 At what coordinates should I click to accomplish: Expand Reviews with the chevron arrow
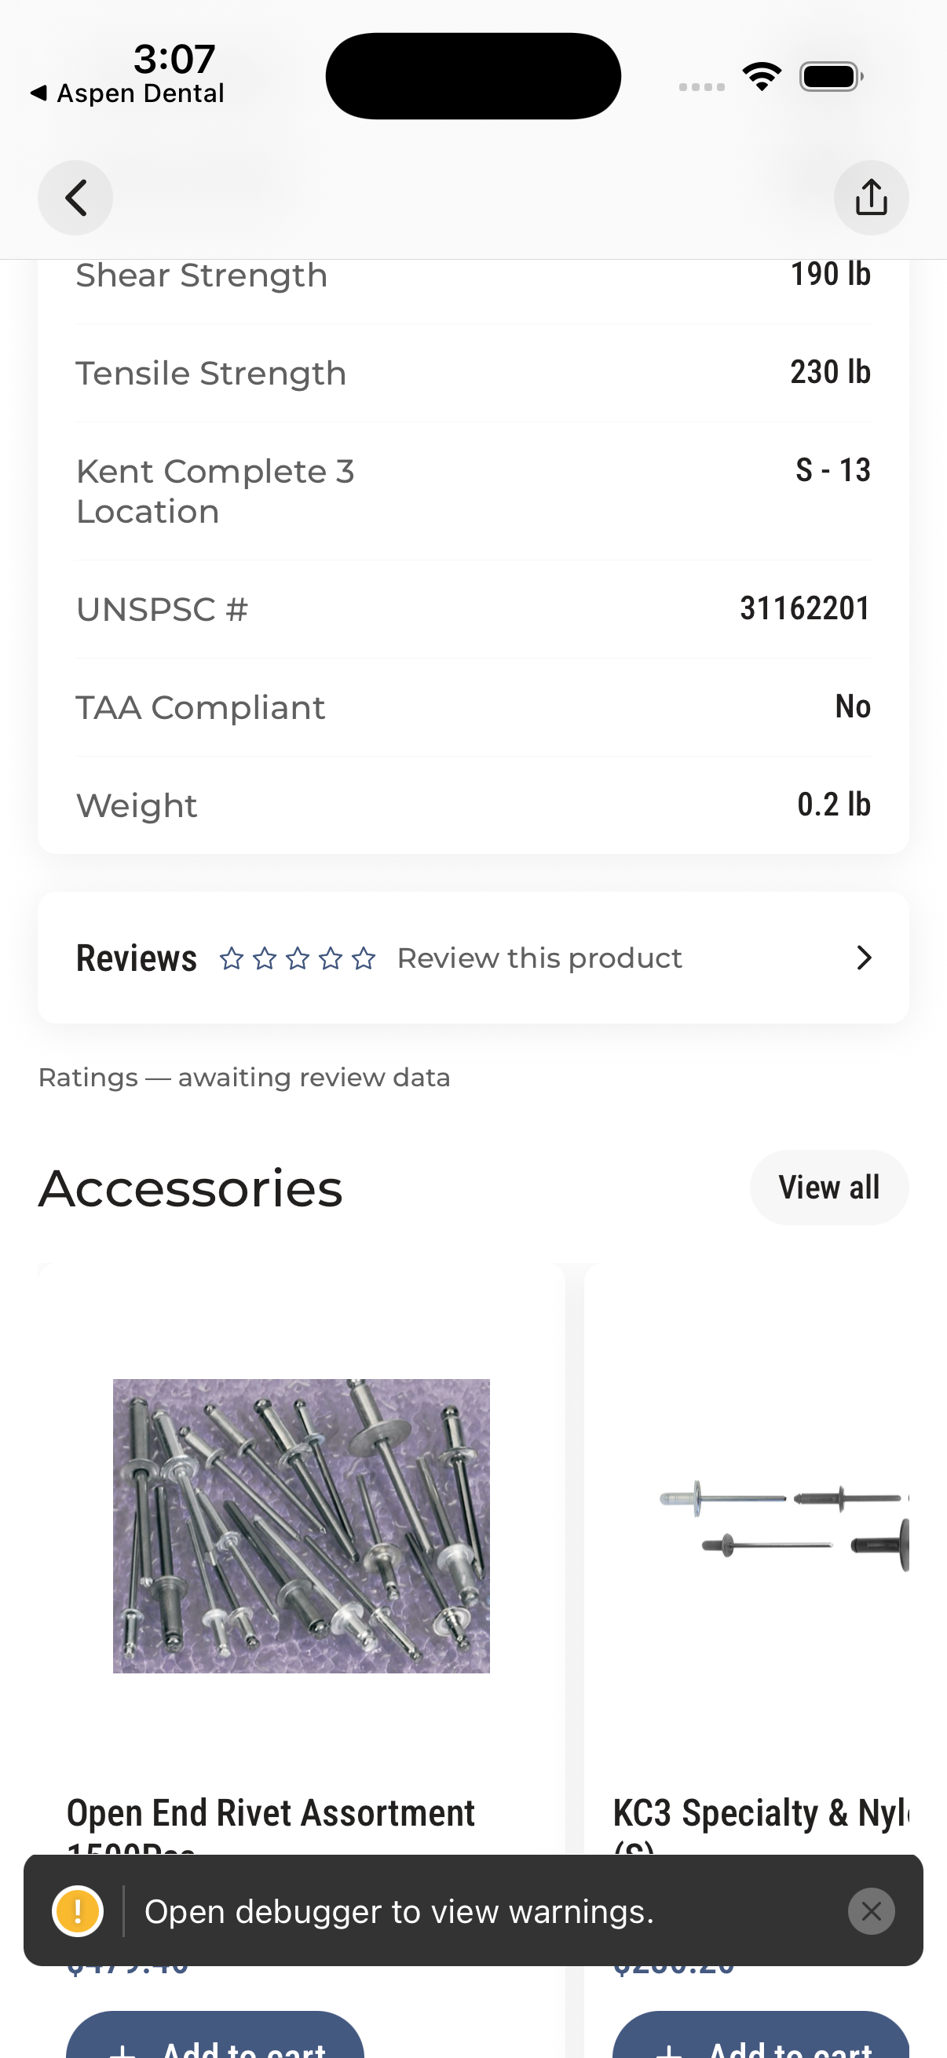point(864,957)
